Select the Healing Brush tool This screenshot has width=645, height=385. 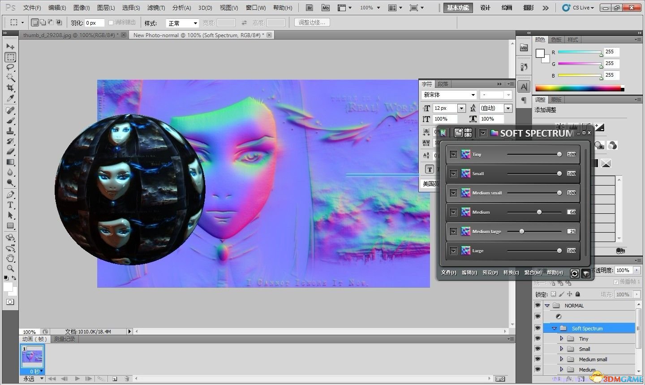pyautogui.click(x=10, y=110)
